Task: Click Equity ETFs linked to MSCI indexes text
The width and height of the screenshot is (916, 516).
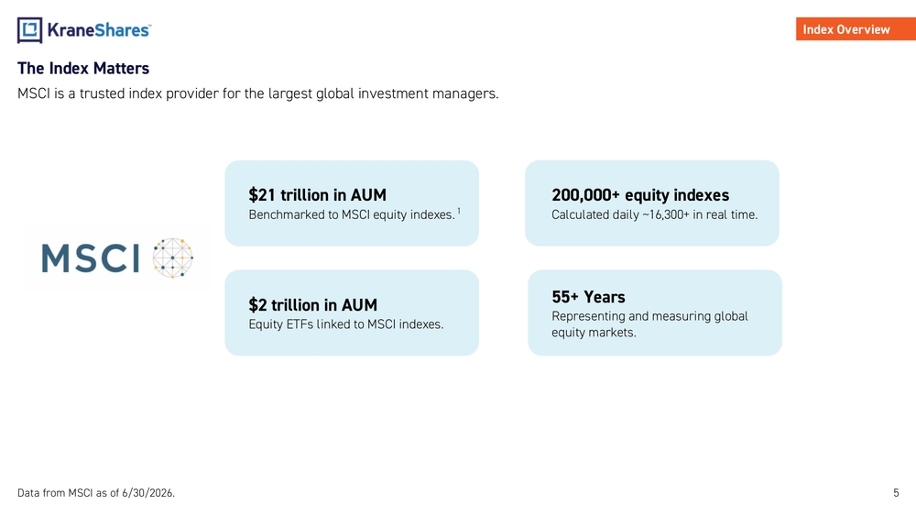Action: click(346, 324)
